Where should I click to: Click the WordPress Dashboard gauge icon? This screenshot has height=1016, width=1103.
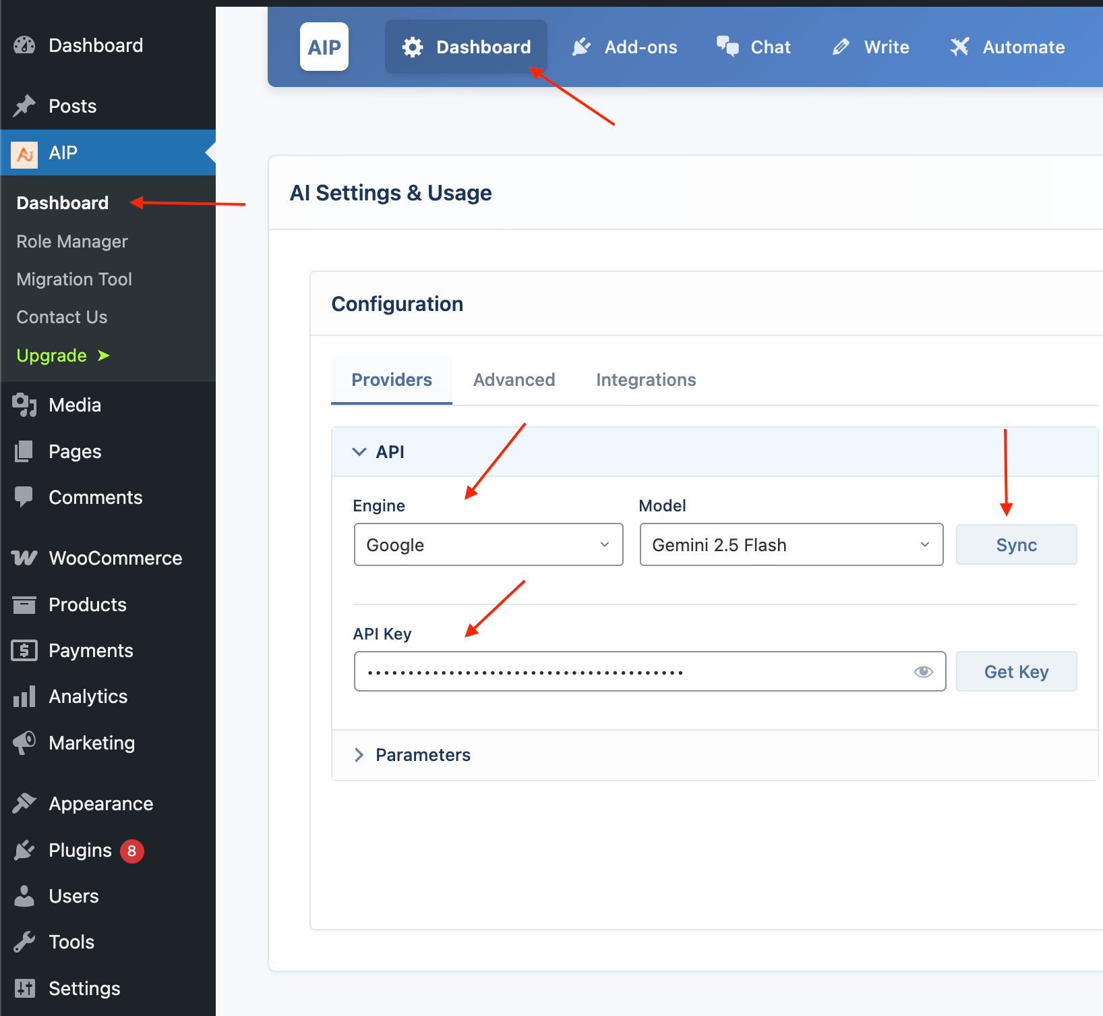click(24, 45)
